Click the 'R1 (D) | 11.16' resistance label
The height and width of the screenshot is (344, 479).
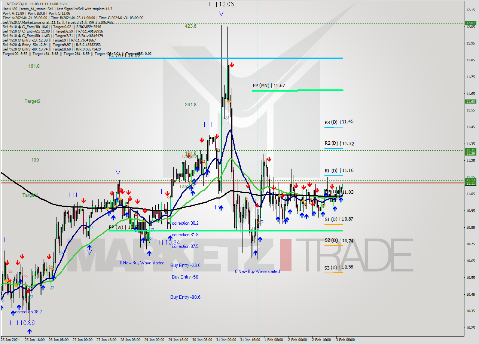coord(339,171)
